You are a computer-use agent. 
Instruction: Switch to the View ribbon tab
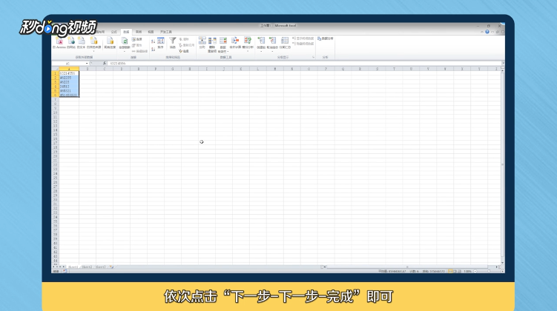[x=151, y=32]
